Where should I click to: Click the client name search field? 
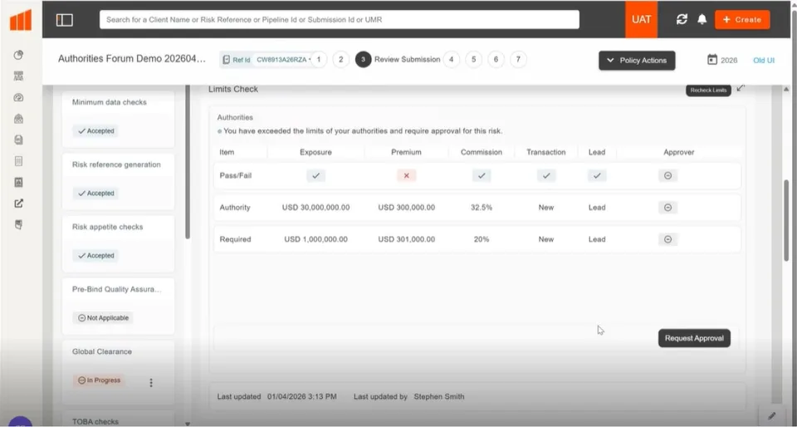(340, 19)
